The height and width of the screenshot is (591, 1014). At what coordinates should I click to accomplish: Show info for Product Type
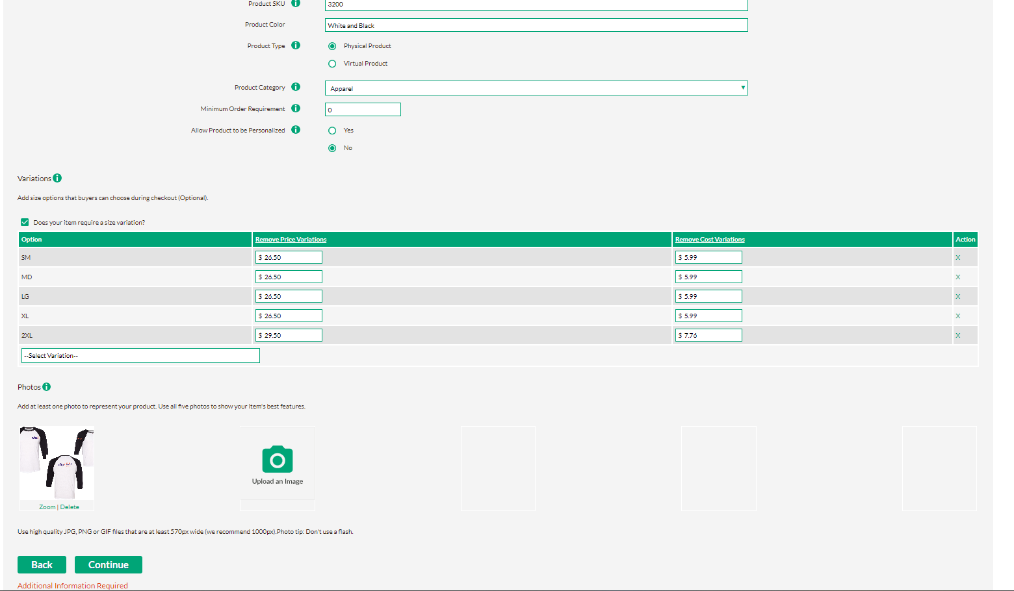[x=296, y=45]
